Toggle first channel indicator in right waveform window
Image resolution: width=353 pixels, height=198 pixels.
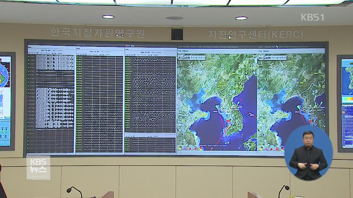(x=126, y=58)
